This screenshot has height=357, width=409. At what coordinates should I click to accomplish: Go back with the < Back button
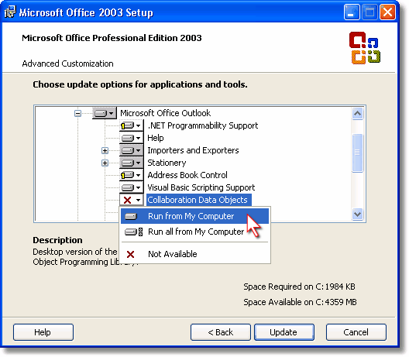click(221, 332)
